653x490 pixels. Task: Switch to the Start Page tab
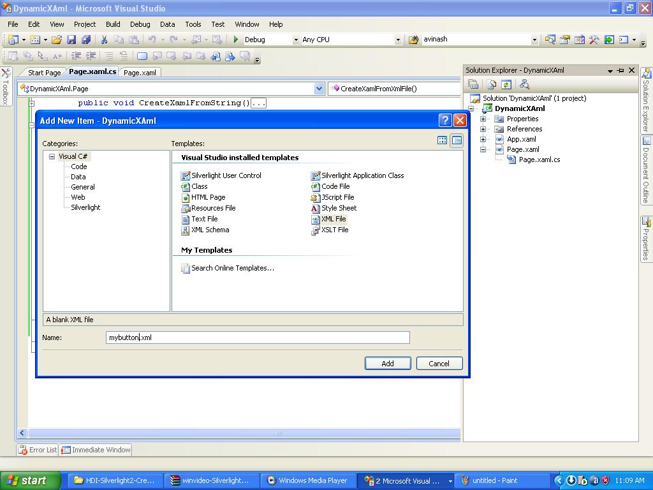44,73
